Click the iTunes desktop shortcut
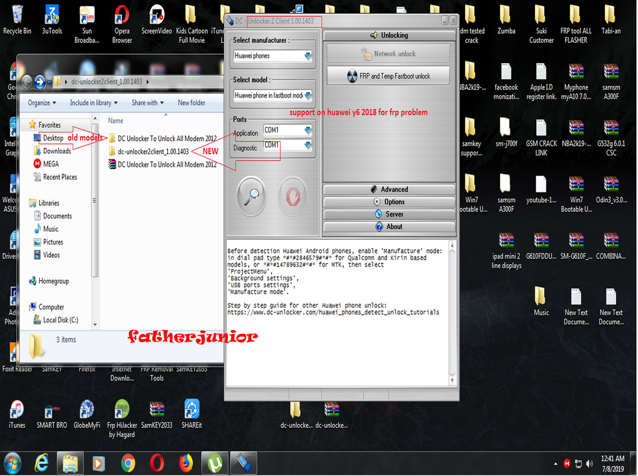This screenshot has height=476, width=638. [17, 415]
